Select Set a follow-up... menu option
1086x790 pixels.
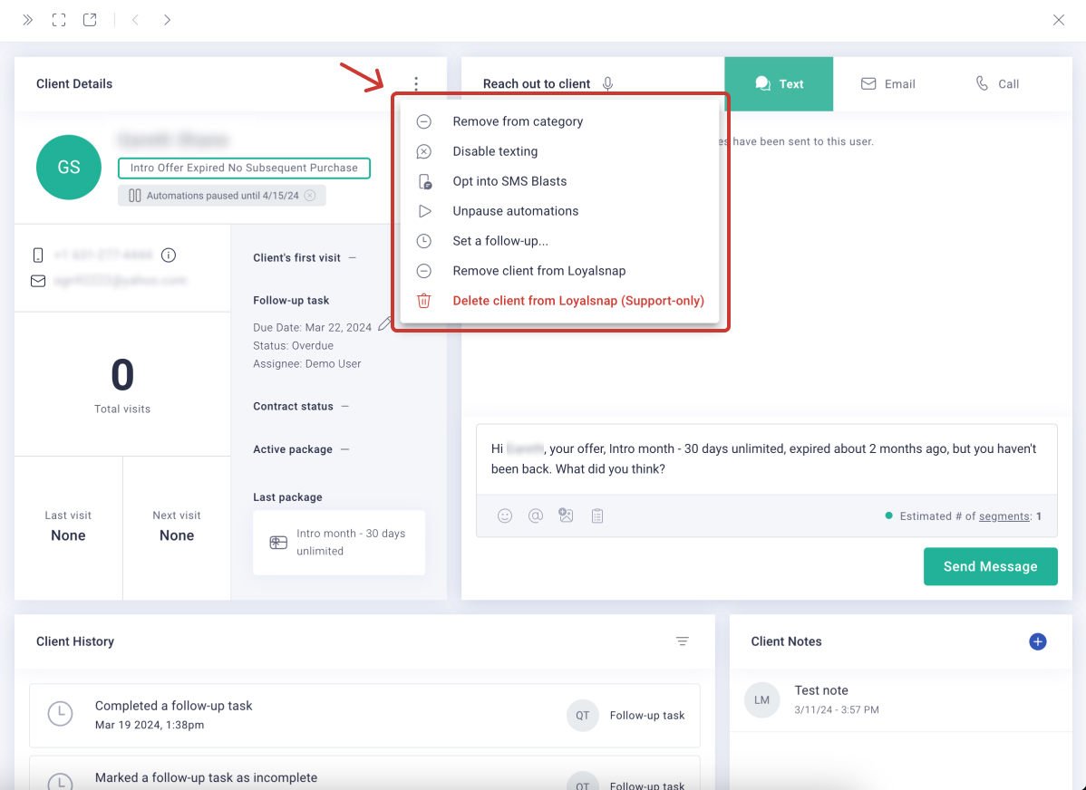(500, 241)
